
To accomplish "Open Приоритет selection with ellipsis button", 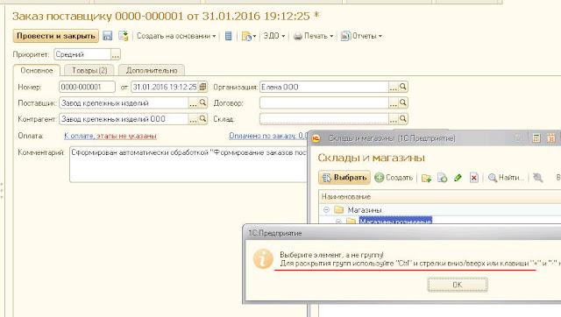I will click(x=115, y=54).
